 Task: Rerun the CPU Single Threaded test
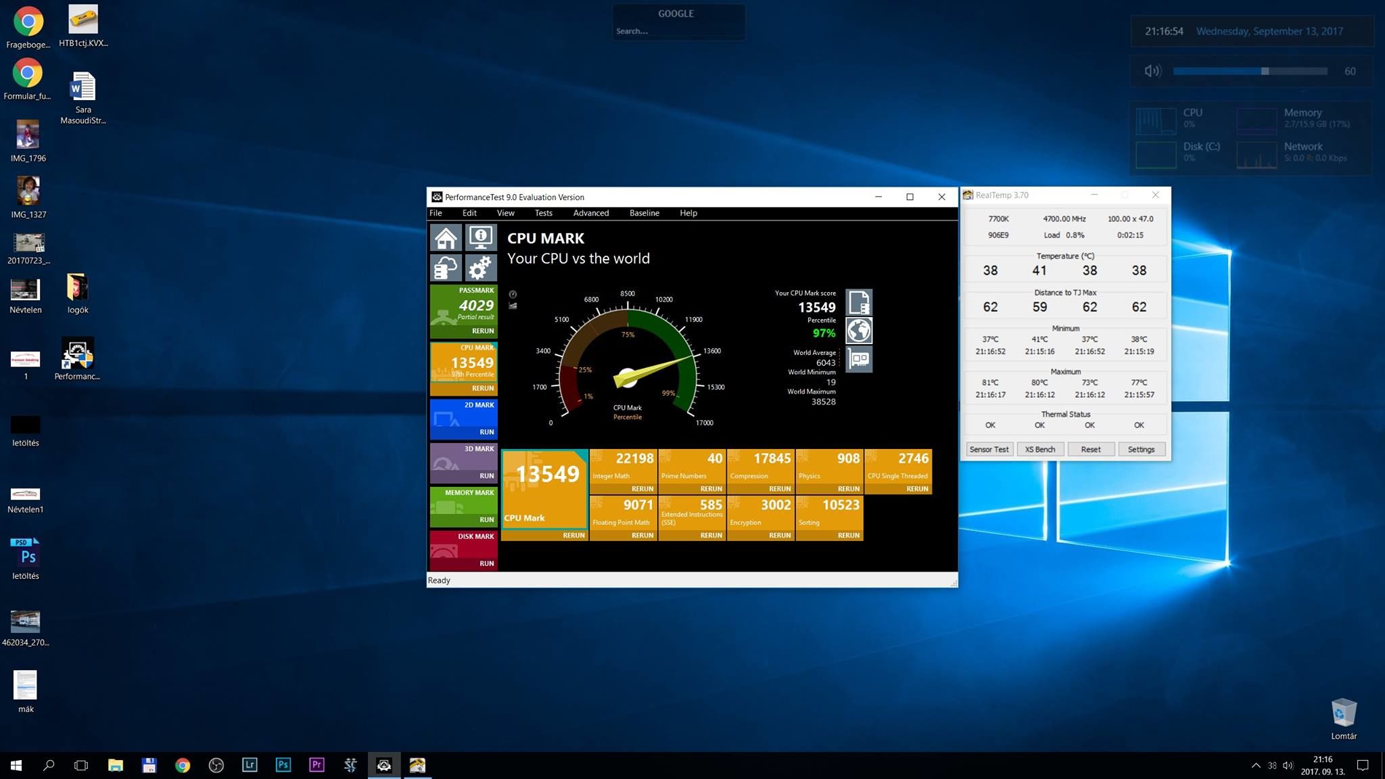pos(917,488)
